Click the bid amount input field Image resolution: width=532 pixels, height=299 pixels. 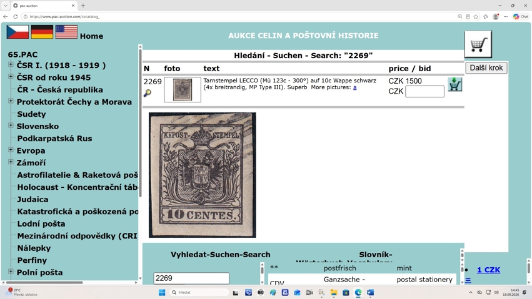[x=424, y=91]
